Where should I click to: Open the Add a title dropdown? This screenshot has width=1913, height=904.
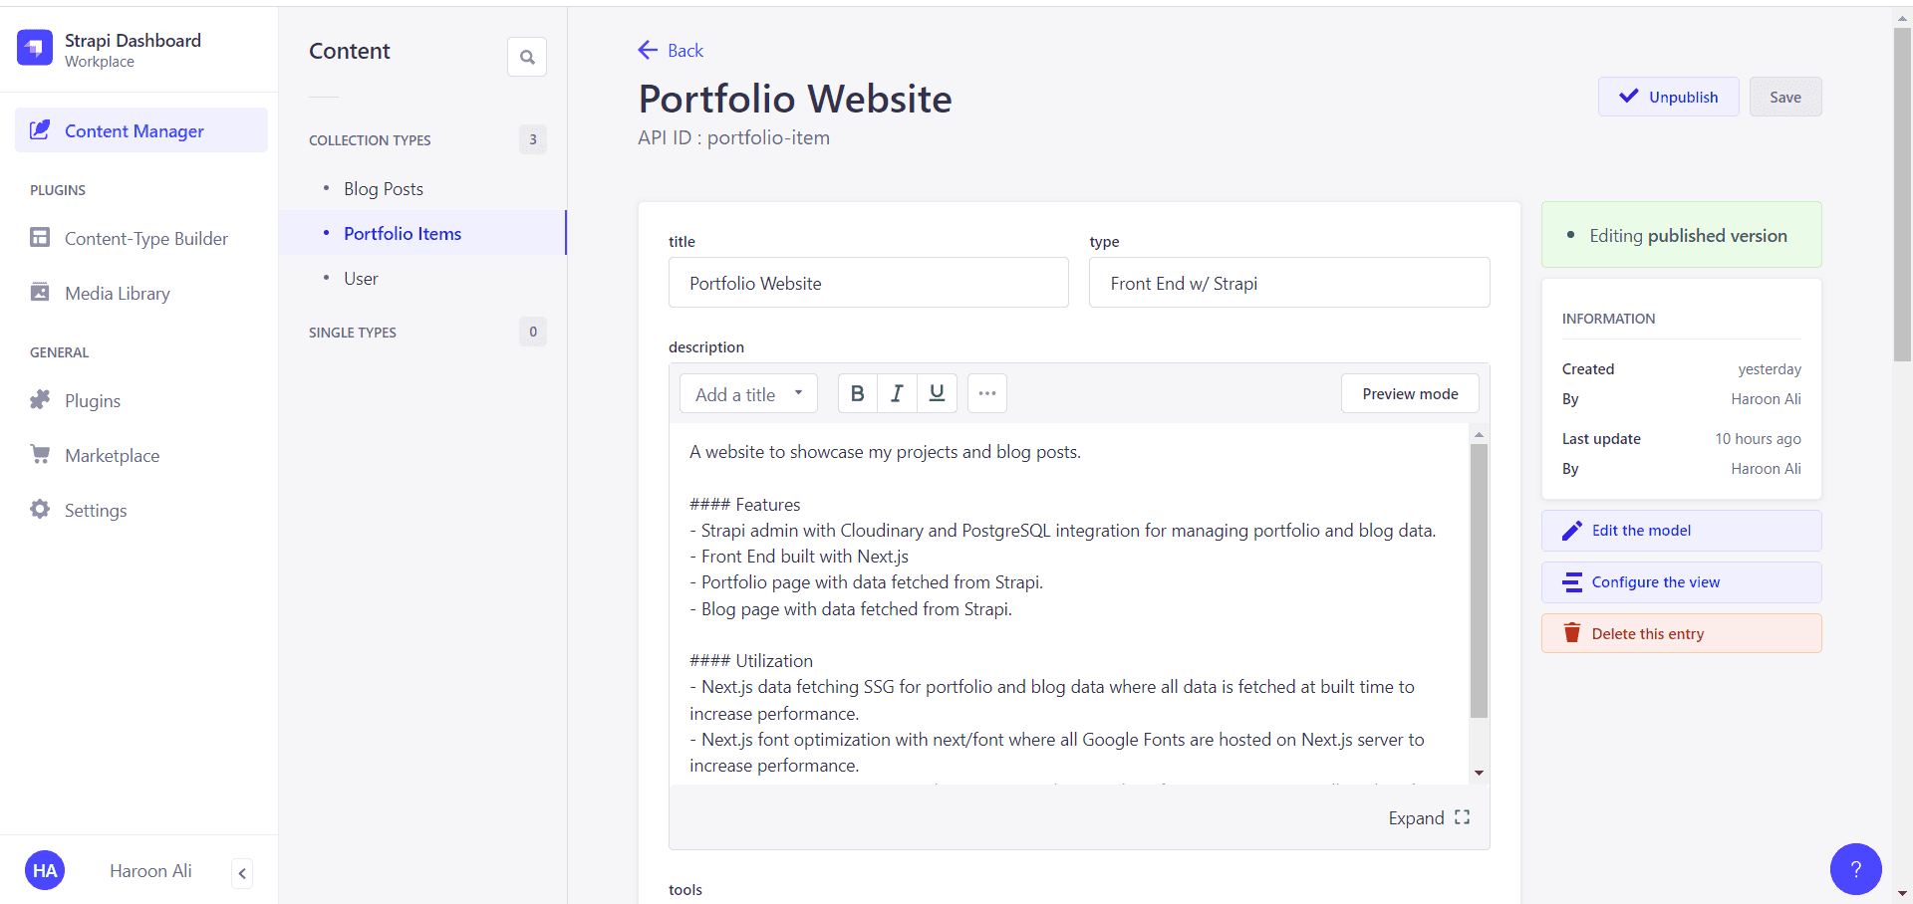[748, 393]
